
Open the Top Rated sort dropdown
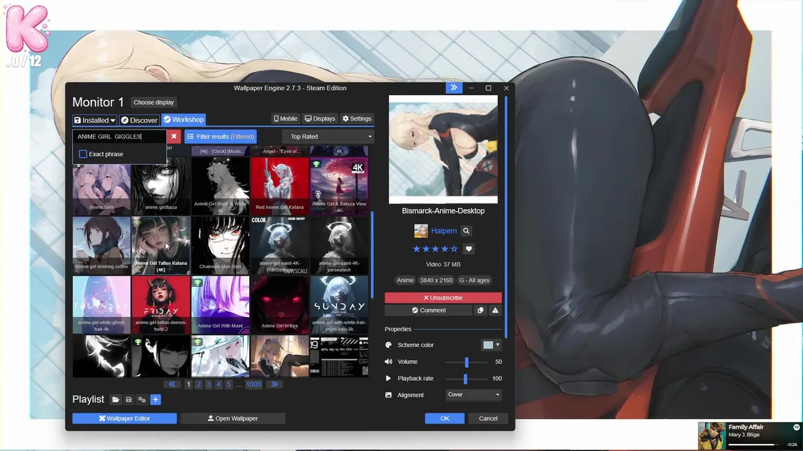(328, 137)
